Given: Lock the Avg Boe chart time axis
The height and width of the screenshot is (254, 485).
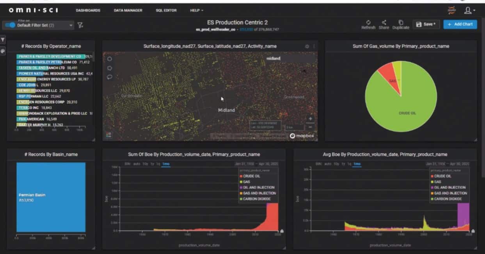Looking at the screenshot, I should 473,231.
